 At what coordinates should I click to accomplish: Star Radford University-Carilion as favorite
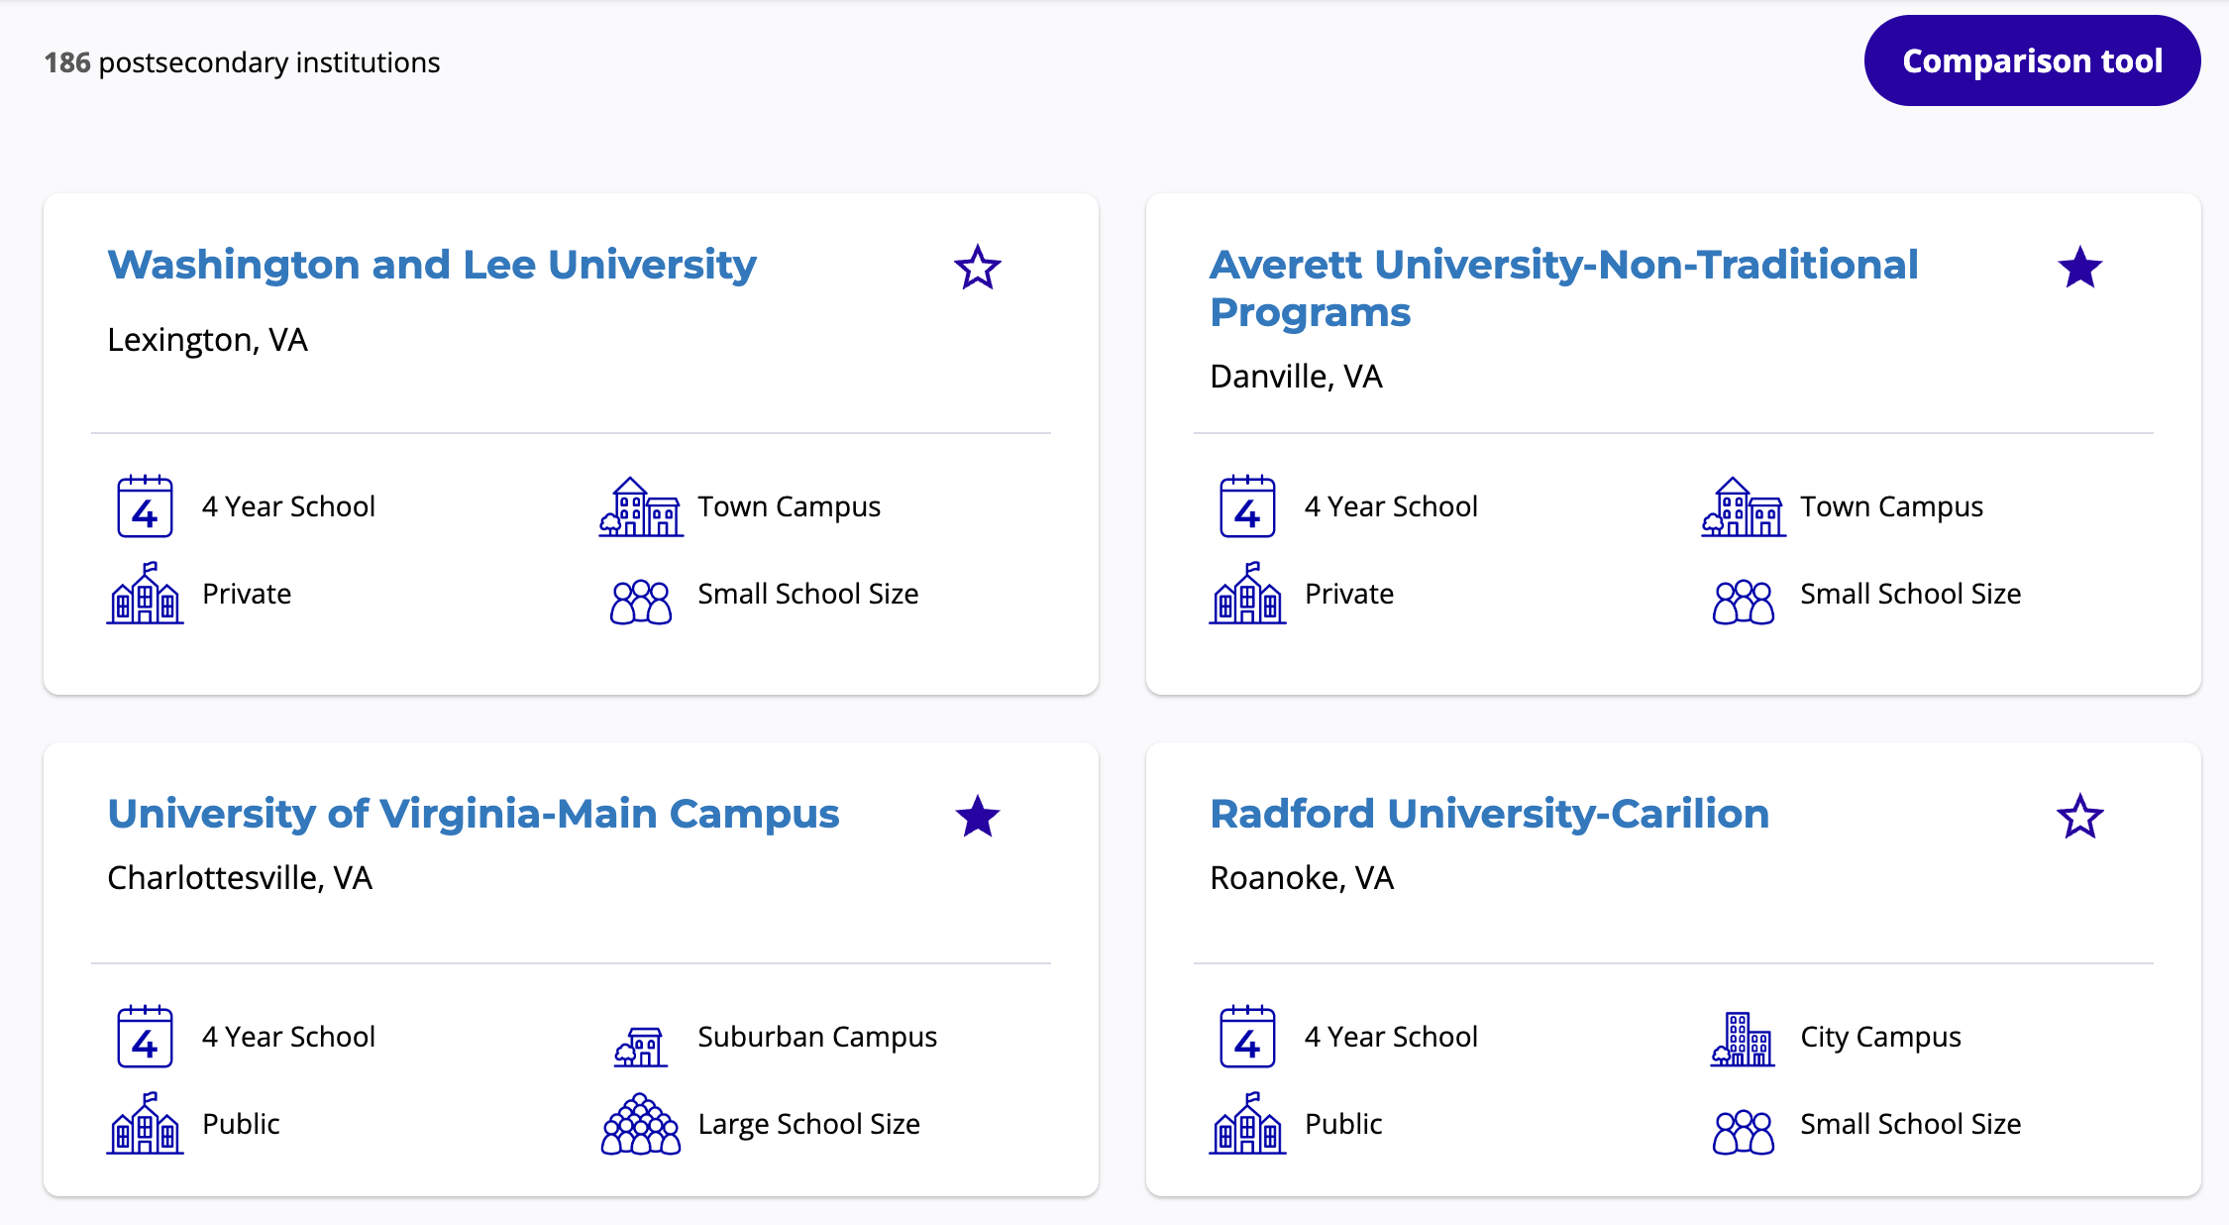[2079, 817]
